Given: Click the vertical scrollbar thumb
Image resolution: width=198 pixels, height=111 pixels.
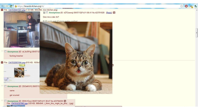Looking at the screenshot, I should pyautogui.click(x=197, y=33).
